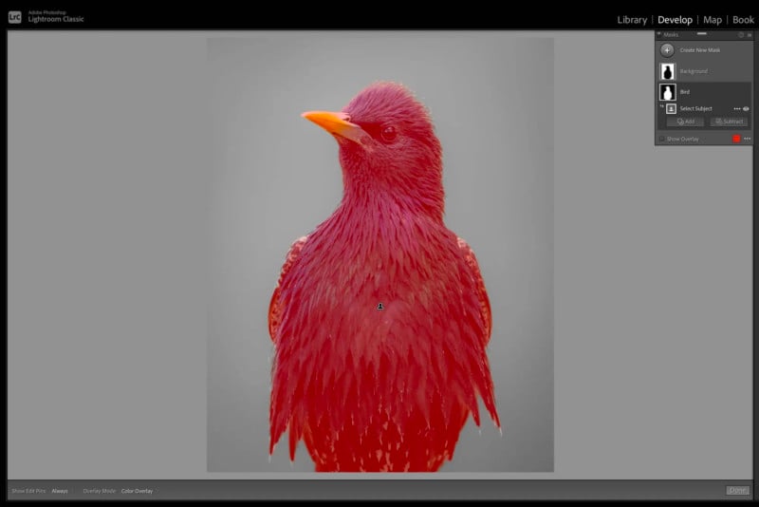The height and width of the screenshot is (507, 759).
Task: Click Subtract to reduce the Bird mask
Action: [729, 122]
